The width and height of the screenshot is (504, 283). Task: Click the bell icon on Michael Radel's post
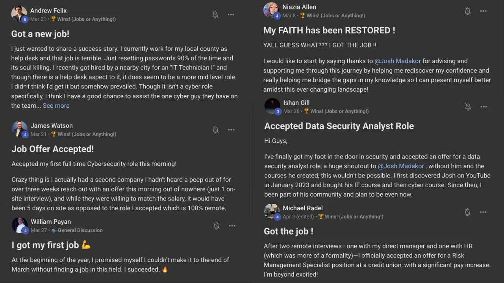pyautogui.click(x=467, y=212)
